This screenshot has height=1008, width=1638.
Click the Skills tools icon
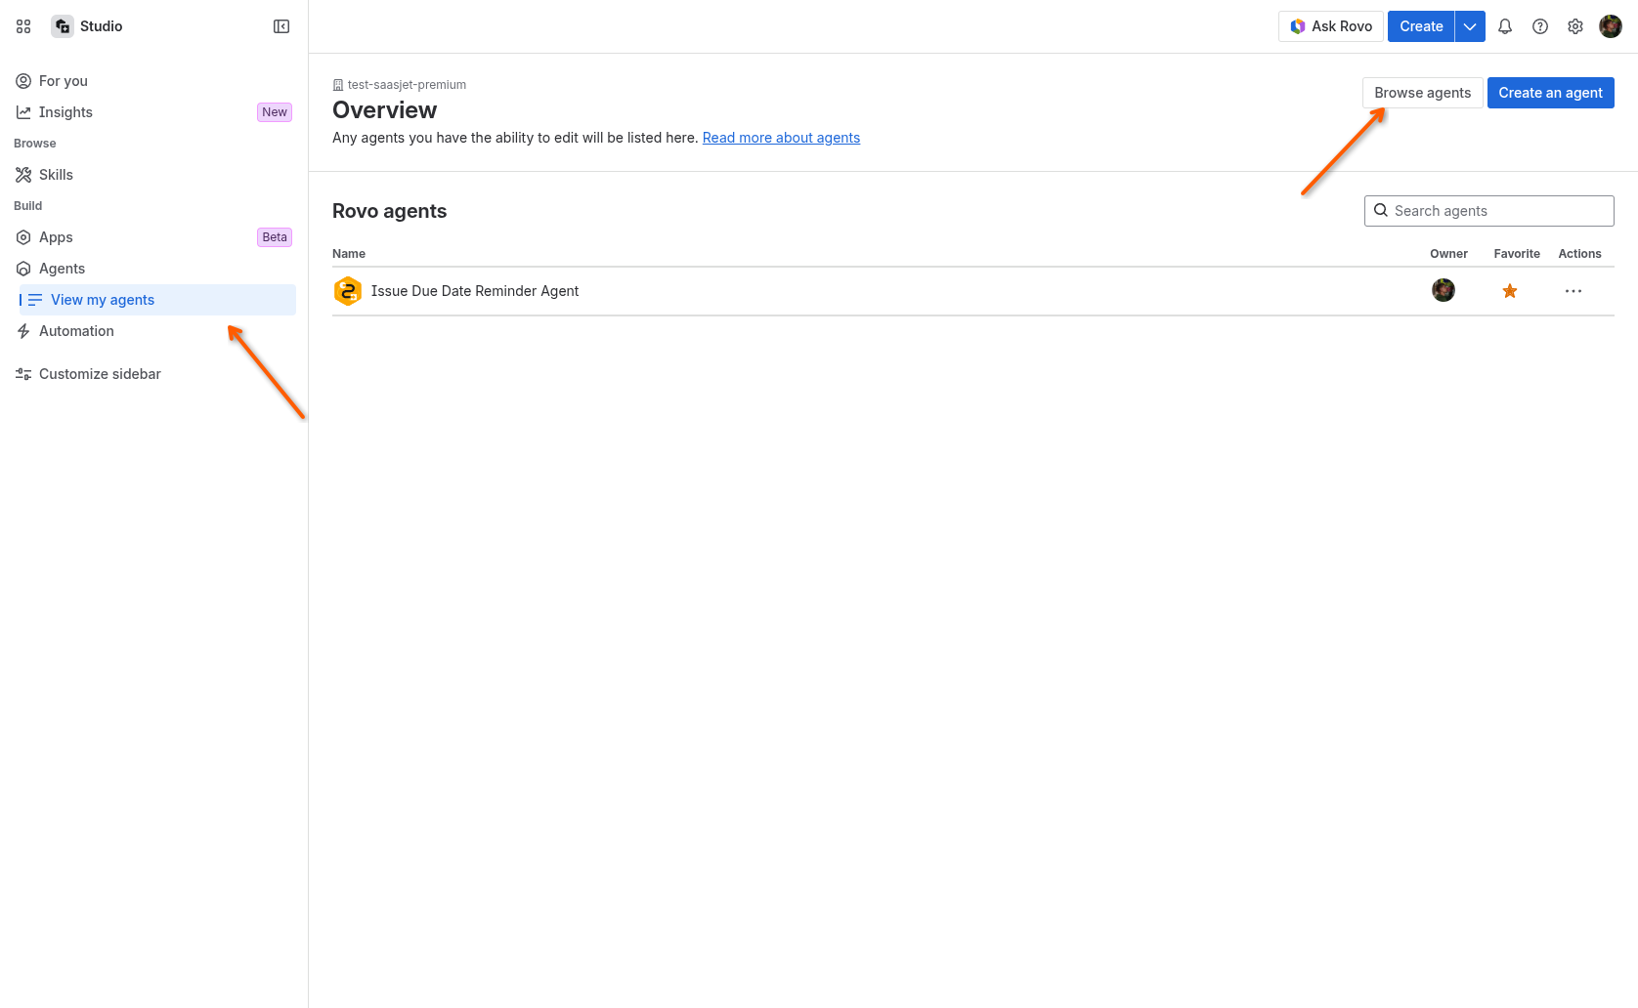click(23, 175)
